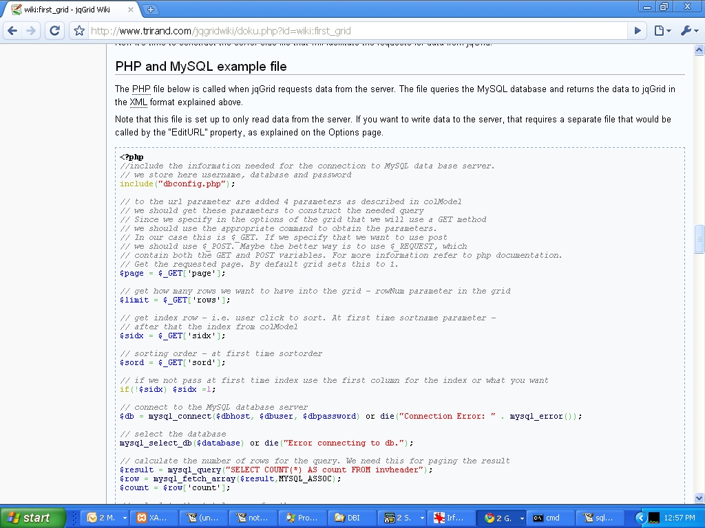This screenshot has width=705, height=528.
Task: Expand hidden system tray icons arrow
Action: [640, 518]
